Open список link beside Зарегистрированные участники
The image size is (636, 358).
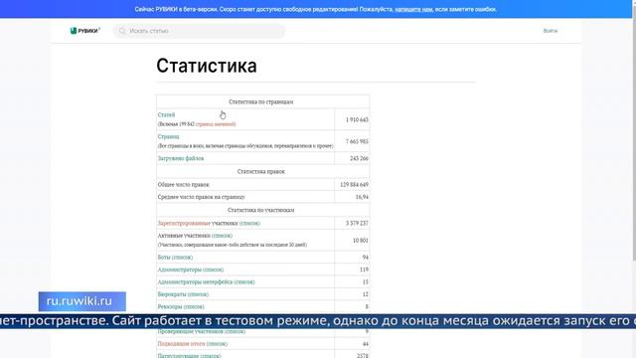tap(249, 223)
